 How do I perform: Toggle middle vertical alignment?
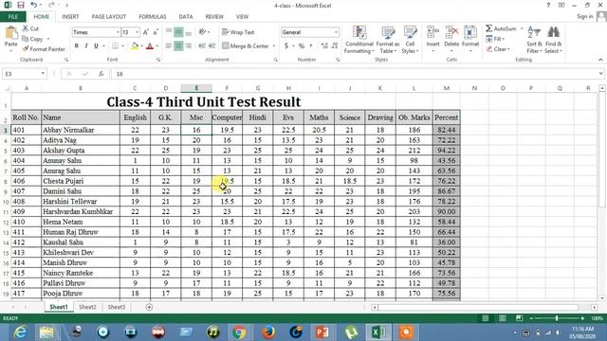coord(178,32)
